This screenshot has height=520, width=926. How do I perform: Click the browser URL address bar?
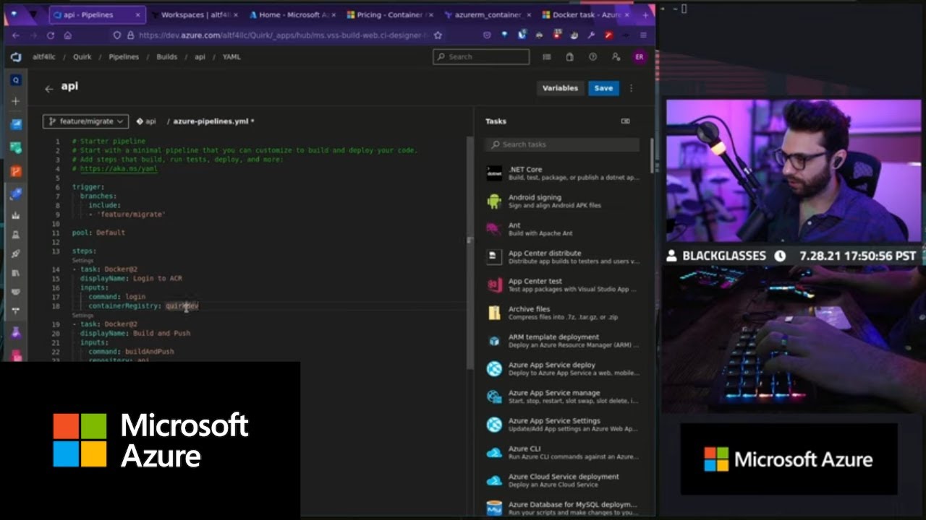coord(279,35)
